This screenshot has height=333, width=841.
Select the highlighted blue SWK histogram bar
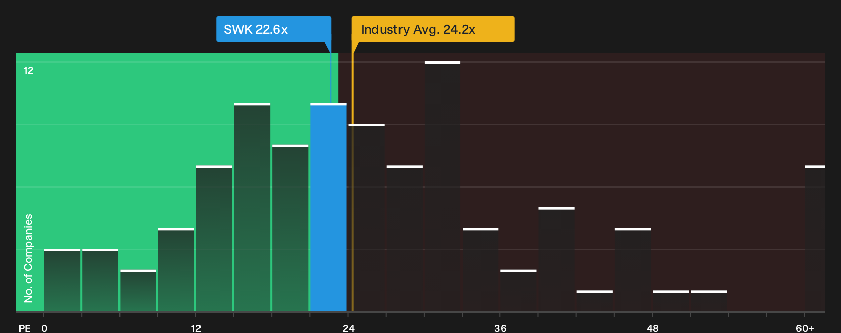(x=328, y=207)
